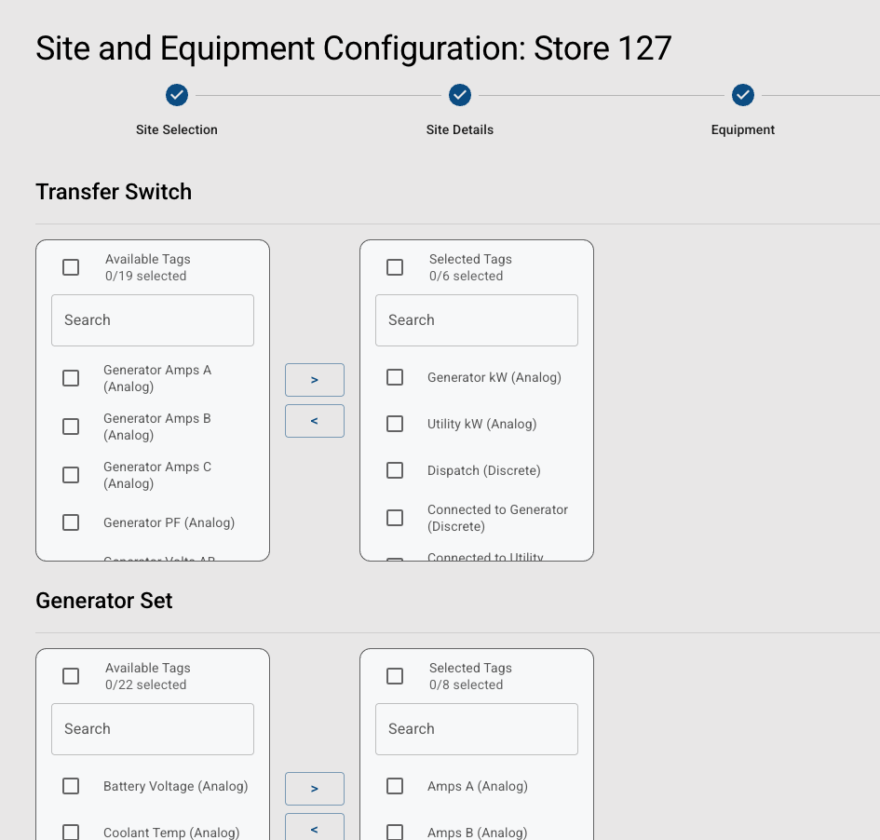Click Transfer Switch Available Tags search field

coord(153,320)
